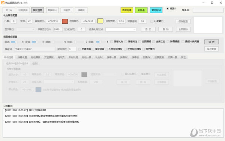Switch to the 欢迎播报 tab
This screenshot has width=225, height=141.
click(x=49, y=58)
